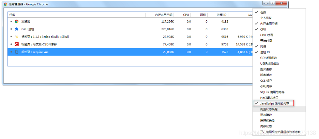Image resolution: width=319 pixels, height=139 pixels.
Task: Click process ID 9516
Action: pos(225,37)
